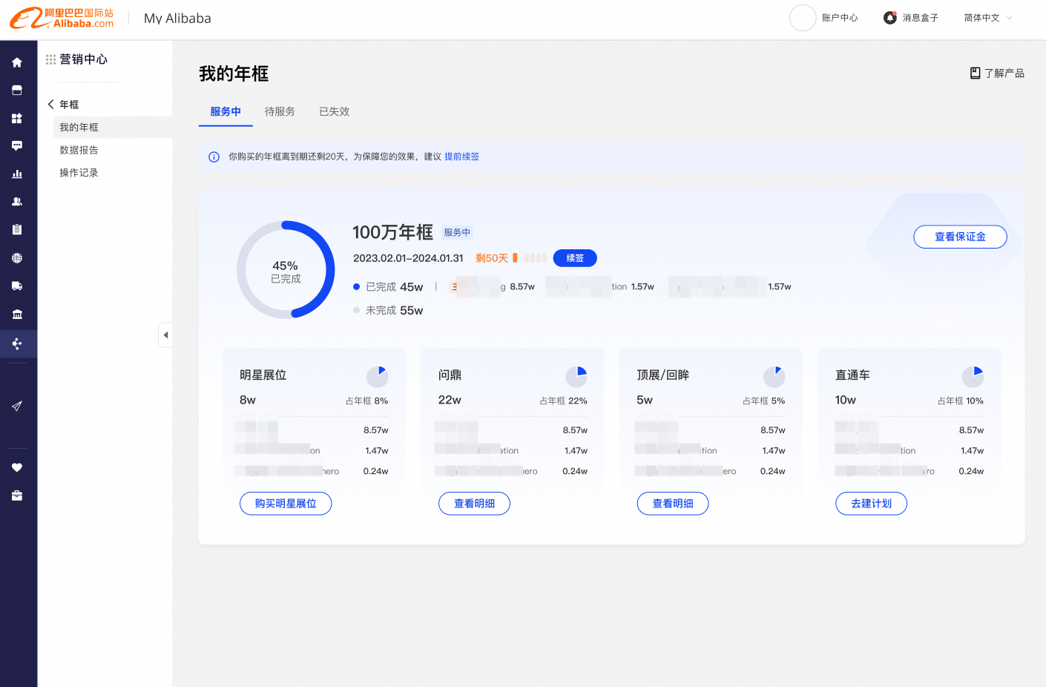Click the grey 未完成 legend dot
1046x687 pixels.
(x=357, y=311)
